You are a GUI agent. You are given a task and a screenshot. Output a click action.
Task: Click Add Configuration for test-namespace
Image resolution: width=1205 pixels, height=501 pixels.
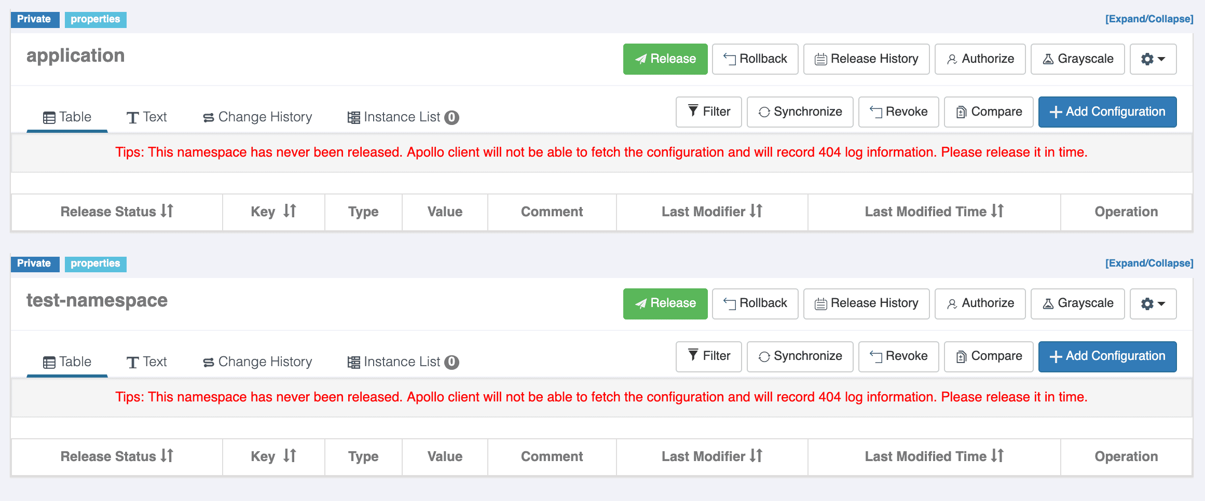1107,356
